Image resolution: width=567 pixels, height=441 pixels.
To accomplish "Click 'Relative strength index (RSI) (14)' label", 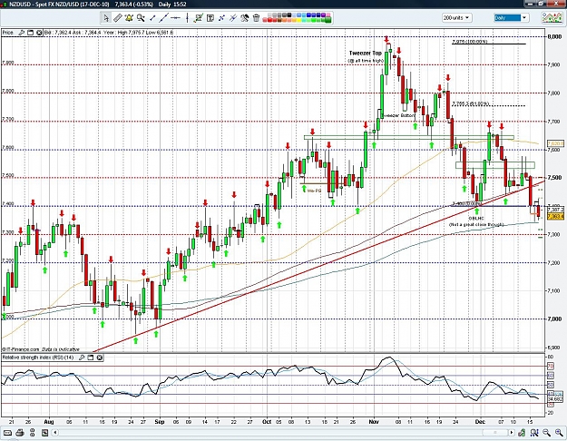I will (x=38, y=358).
